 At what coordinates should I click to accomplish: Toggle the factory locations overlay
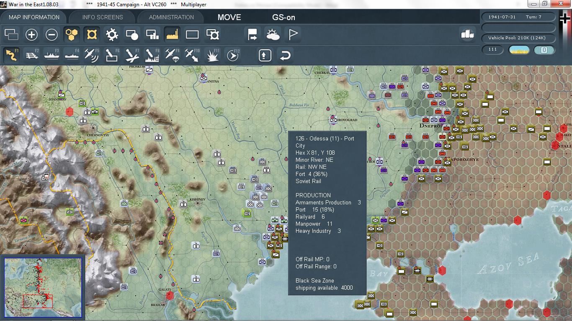(172, 35)
